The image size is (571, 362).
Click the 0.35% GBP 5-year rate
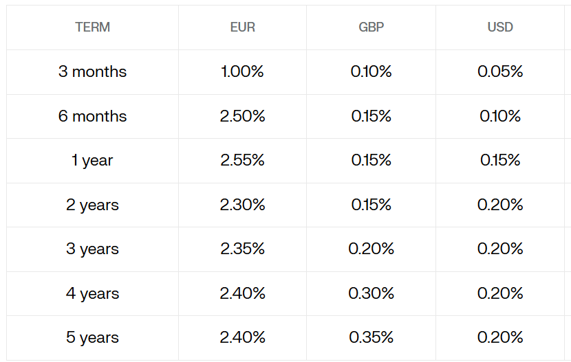click(371, 337)
